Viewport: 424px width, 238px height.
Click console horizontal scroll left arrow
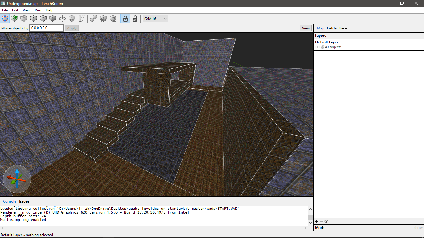(x=2, y=228)
